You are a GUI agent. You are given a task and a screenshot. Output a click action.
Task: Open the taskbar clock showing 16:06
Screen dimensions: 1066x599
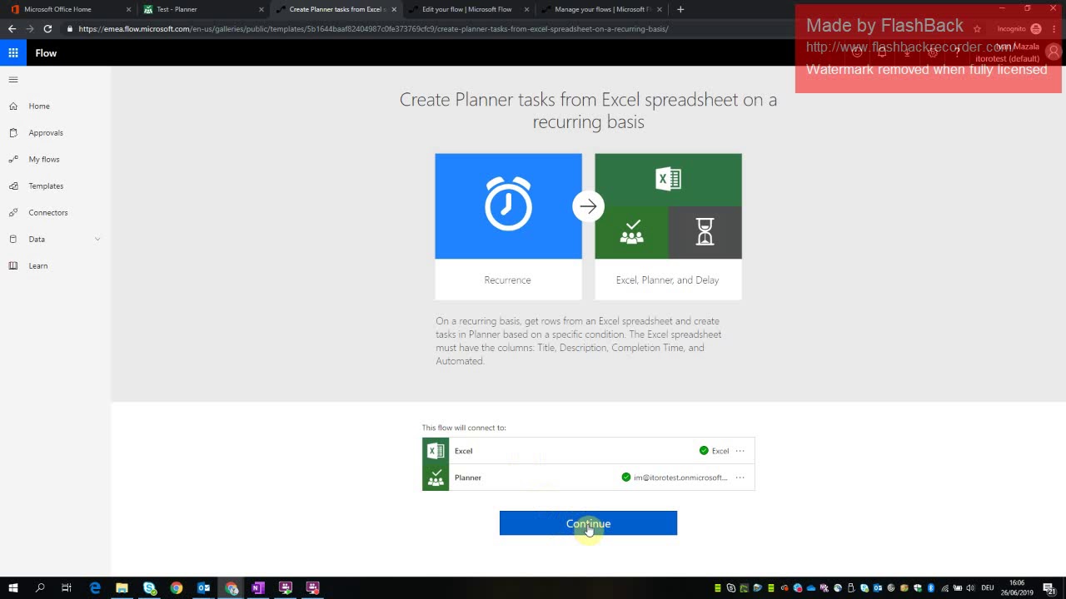(1017, 588)
